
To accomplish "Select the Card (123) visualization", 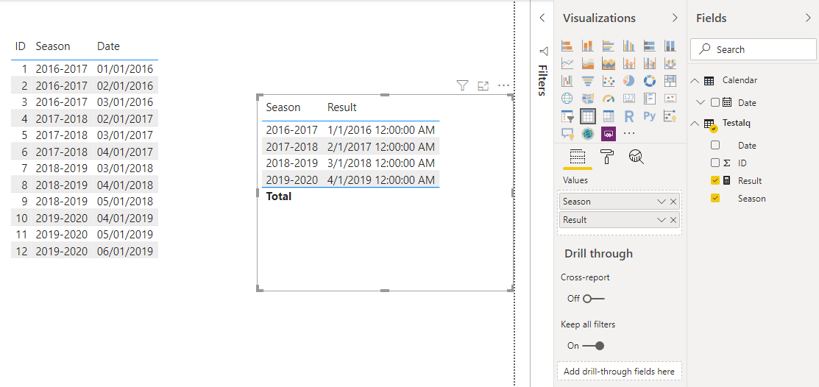I will [629, 98].
